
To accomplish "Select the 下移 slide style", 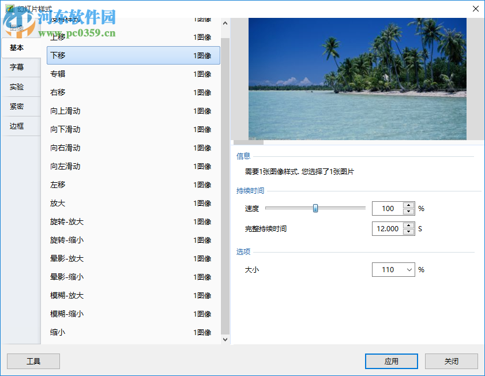I will click(133, 55).
